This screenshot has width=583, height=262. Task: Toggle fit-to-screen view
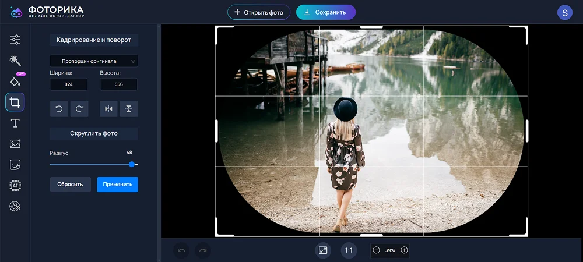coord(323,250)
